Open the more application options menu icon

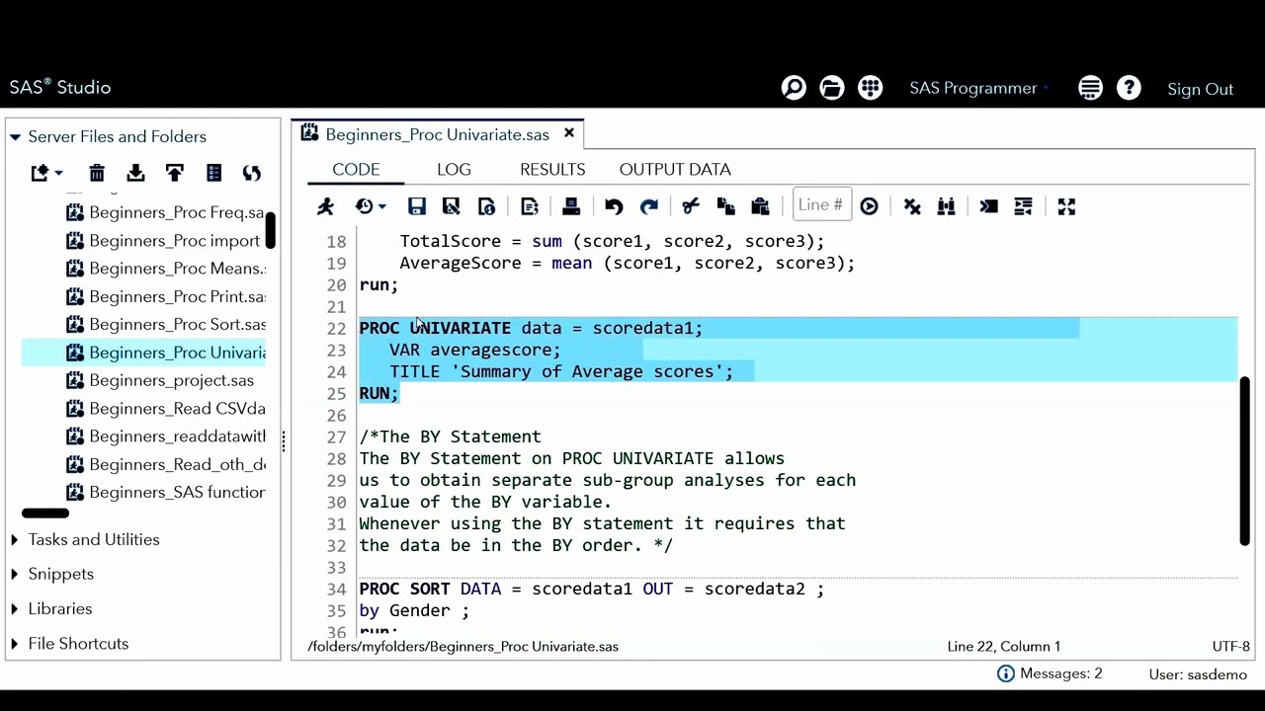[1090, 88]
